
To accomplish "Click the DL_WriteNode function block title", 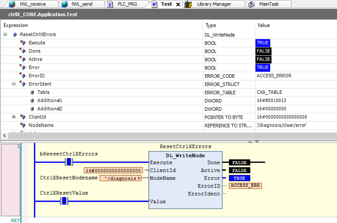I will click(185, 155).
